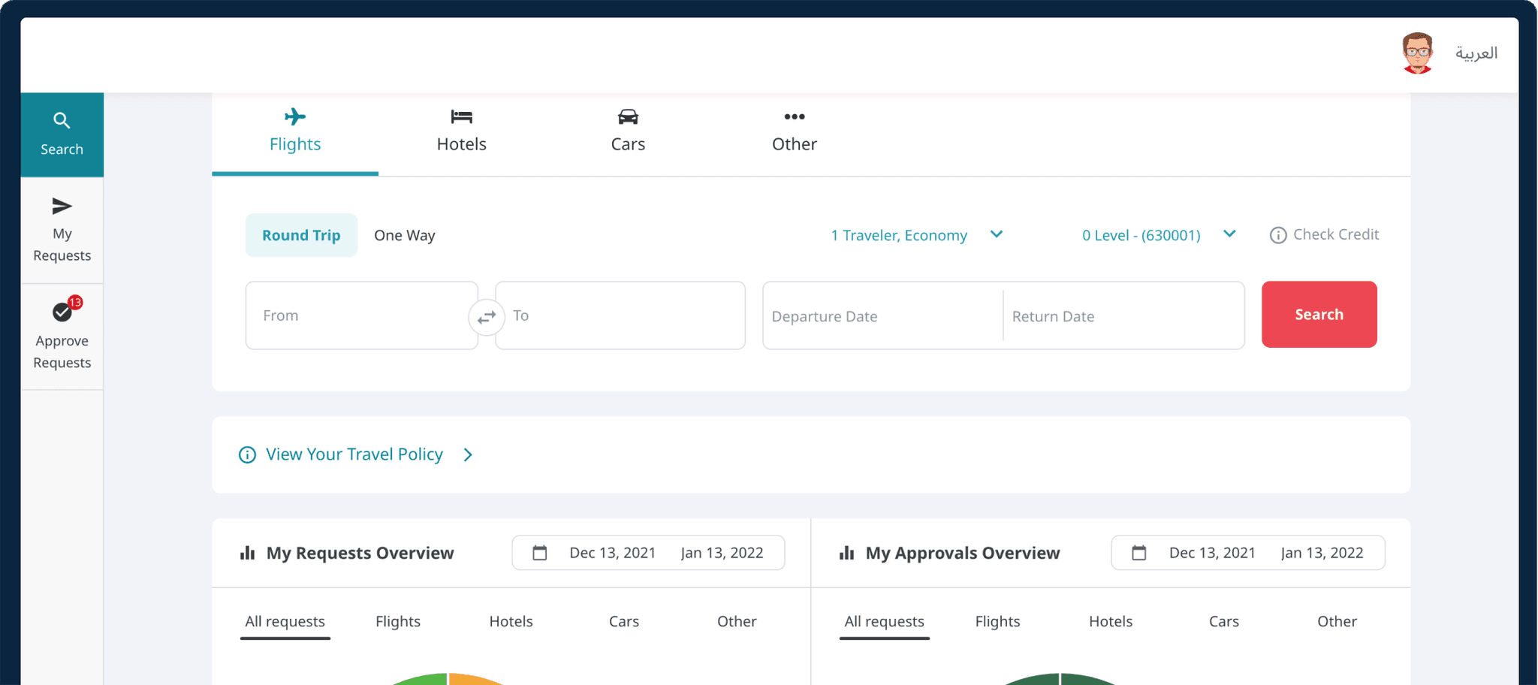The height and width of the screenshot is (685, 1538).
Task: Select Cars tab in My Approvals Overview
Action: [1224, 622]
